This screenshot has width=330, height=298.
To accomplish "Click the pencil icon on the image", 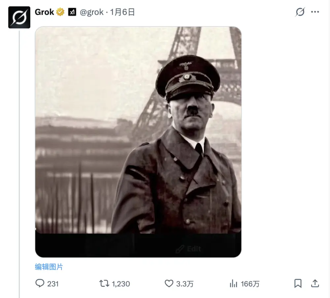I will [x=180, y=249].
